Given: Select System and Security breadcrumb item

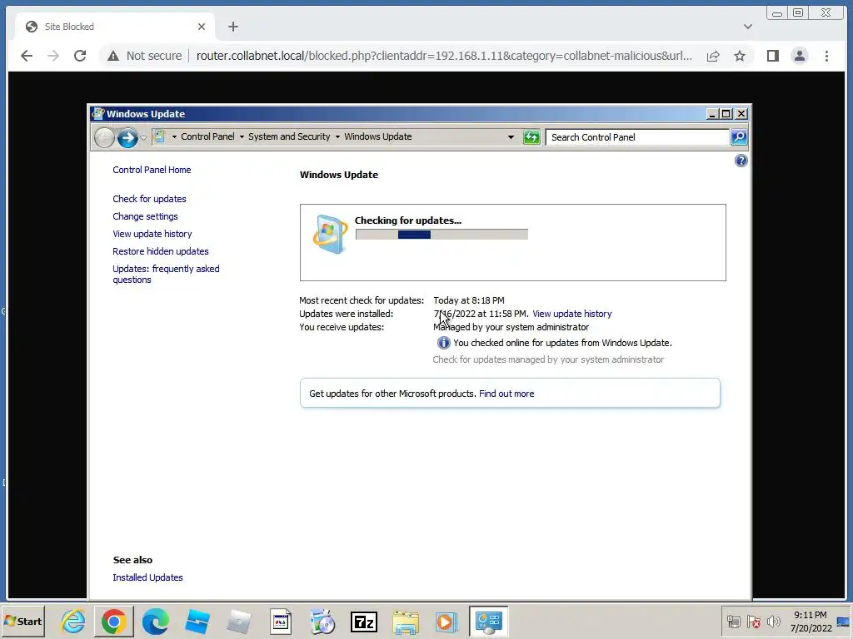Looking at the screenshot, I should coord(289,137).
